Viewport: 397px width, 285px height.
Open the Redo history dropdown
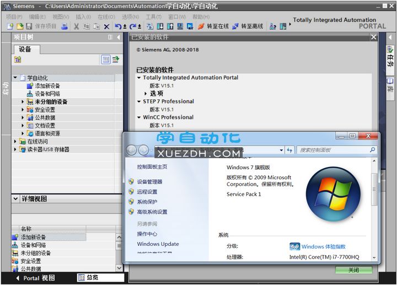(140, 26)
